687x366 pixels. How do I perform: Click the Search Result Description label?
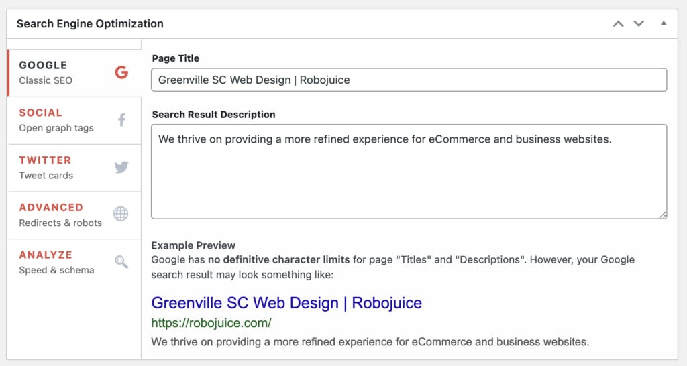click(x=213, y=115)
